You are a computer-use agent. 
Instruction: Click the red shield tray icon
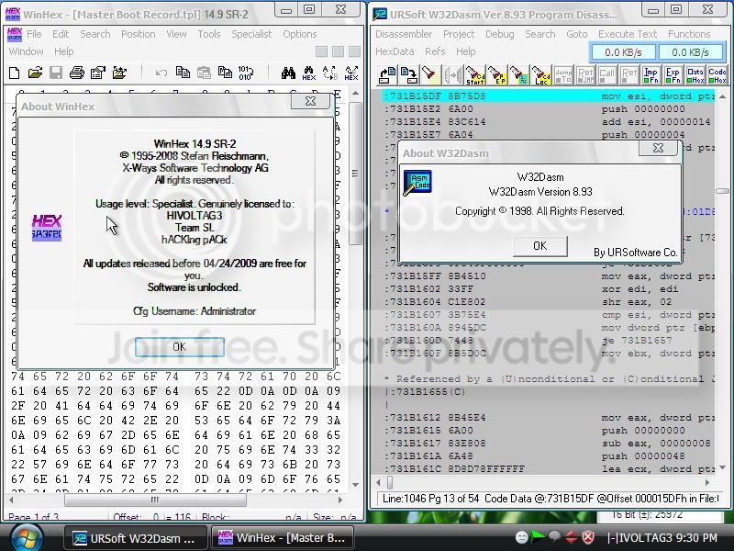[588, 537]
